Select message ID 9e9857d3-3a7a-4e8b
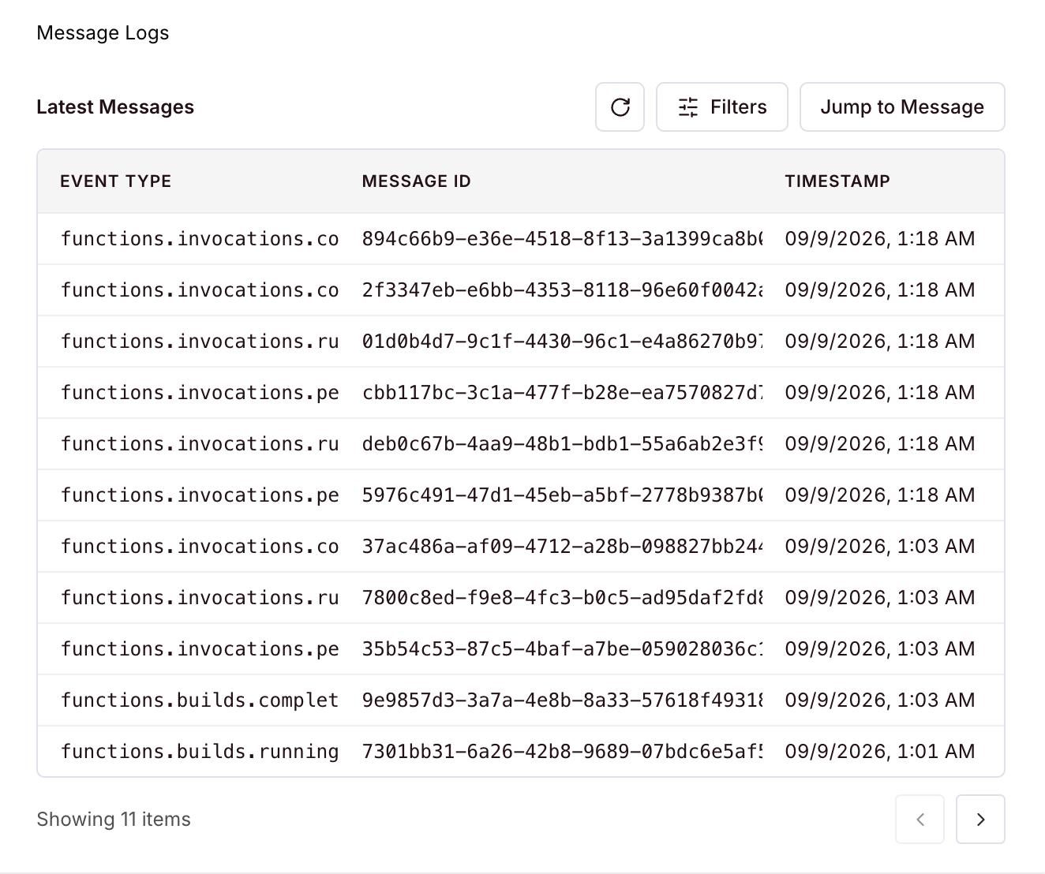Image resolution: width=1045 pixels, height=874 pixels. [563, 700]
